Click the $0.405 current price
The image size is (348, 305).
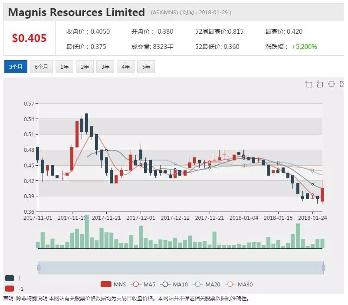[x=29, y=38]
